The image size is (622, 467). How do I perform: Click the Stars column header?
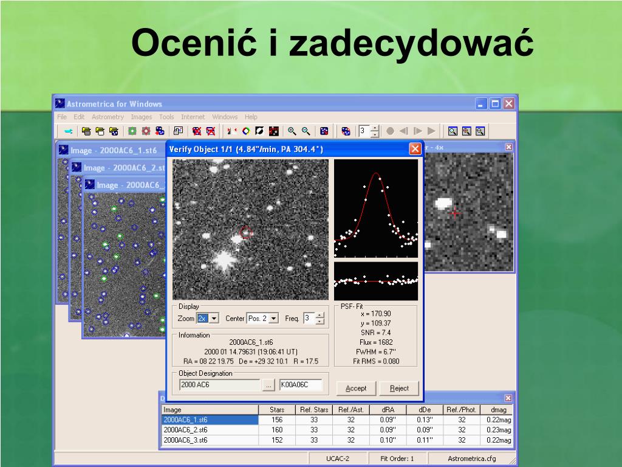coord(277,410)
